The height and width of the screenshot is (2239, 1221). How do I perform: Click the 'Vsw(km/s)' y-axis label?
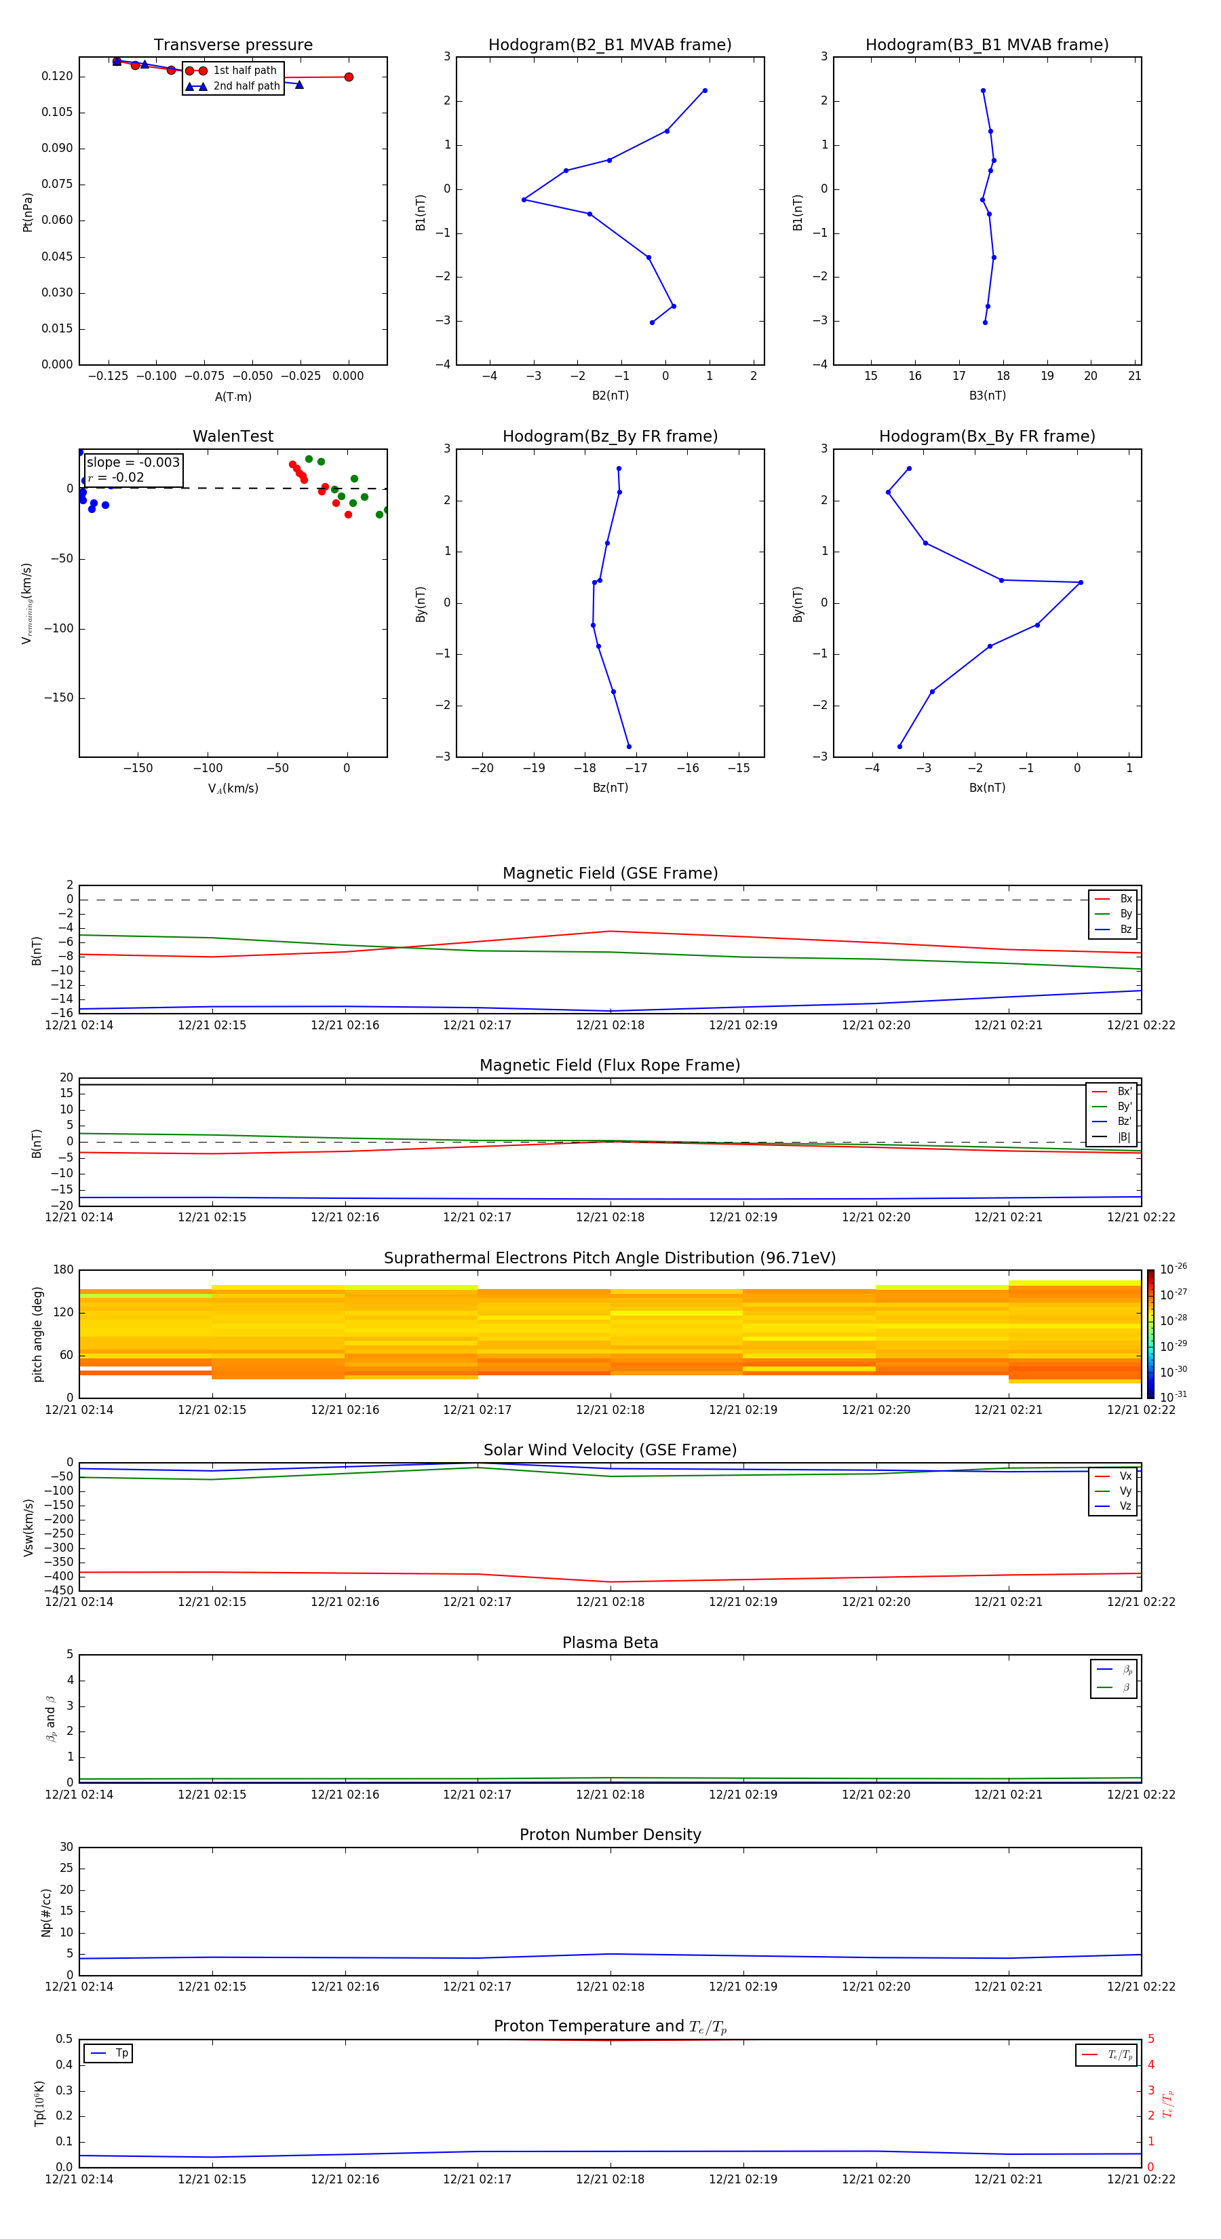pyautogui.click(x=28, y=1527)
